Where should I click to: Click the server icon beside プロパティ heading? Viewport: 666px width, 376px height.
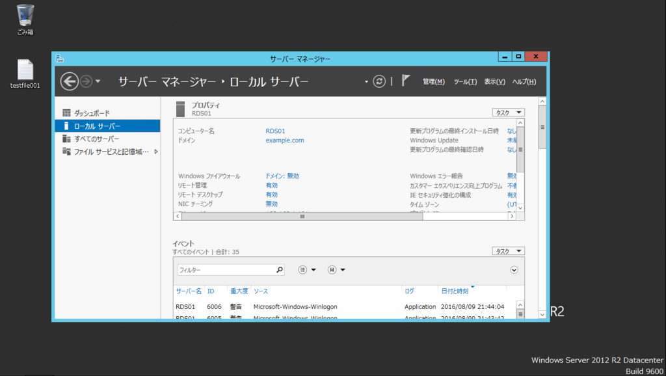click(x=181, y=109)
